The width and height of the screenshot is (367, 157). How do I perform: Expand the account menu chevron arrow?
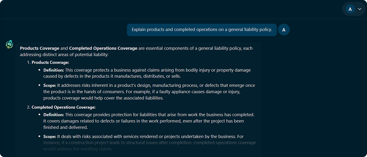[x=360, y=9]
